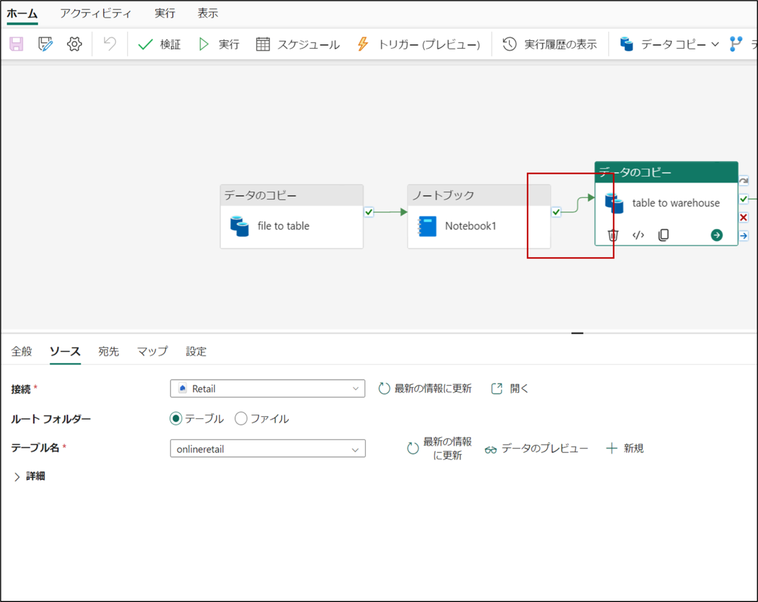Screen dimensions: 758x602
Task: Expand the 詳細 section
Action: coord(29,476)
